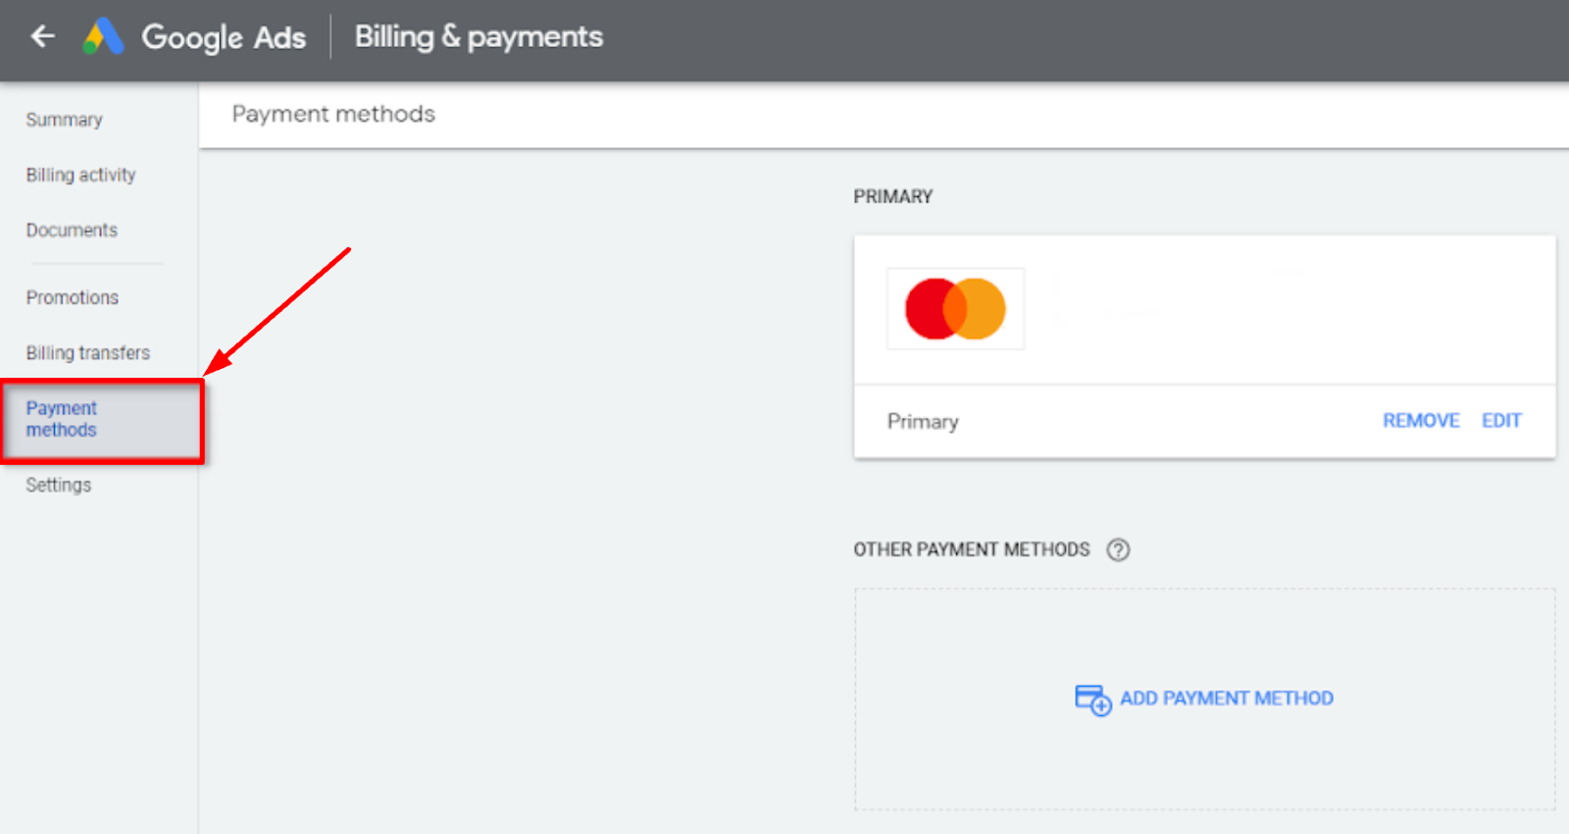
Task: Click Add Payment Method button
Action: click(1204, 699)
